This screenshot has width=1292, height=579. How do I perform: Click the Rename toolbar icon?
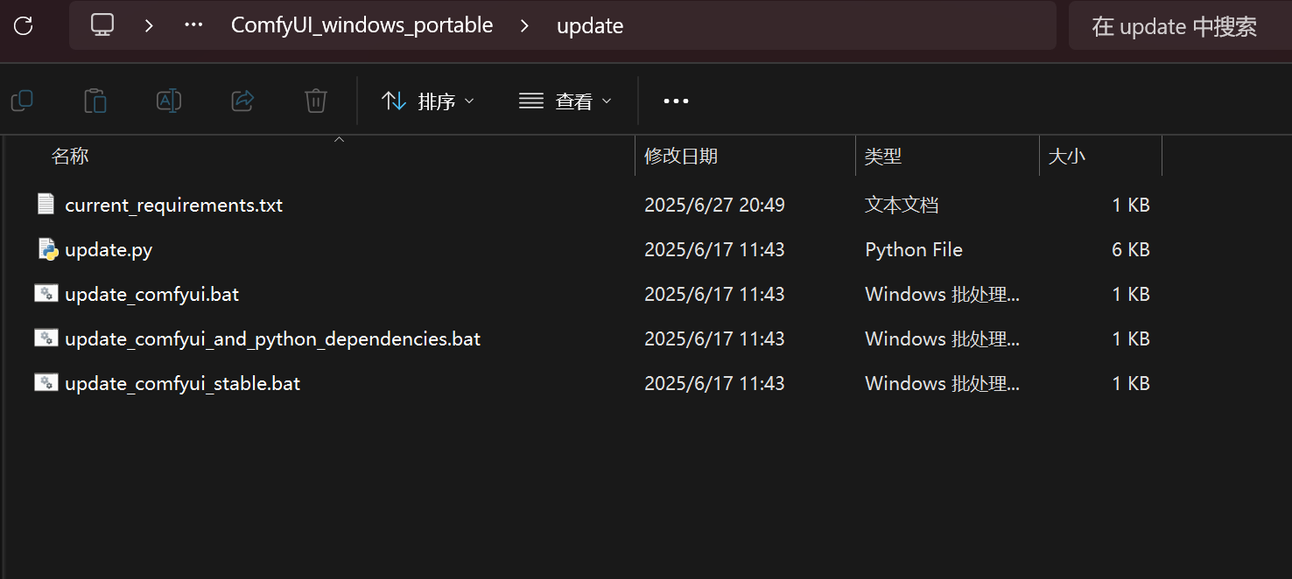point(169,101)
